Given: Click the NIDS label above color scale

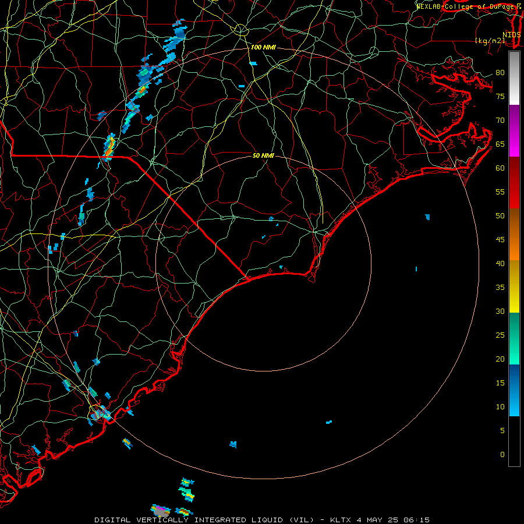Looking at the screenshot, I should pos(511,35).
